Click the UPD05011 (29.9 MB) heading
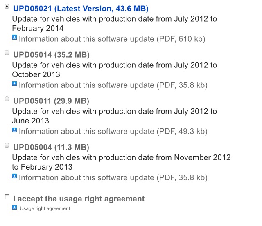The width and height of the screenshot is (262, 226). click(x=51, y=101)
